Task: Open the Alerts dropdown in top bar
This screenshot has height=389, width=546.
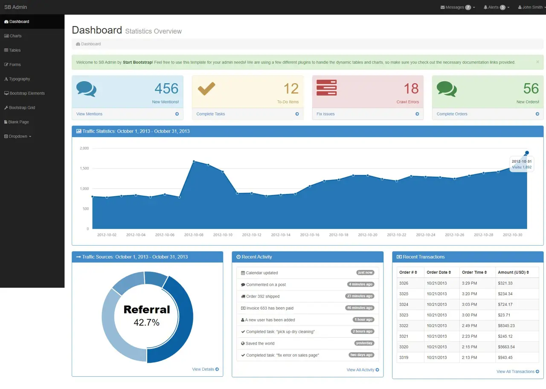Action: [496, 7]
